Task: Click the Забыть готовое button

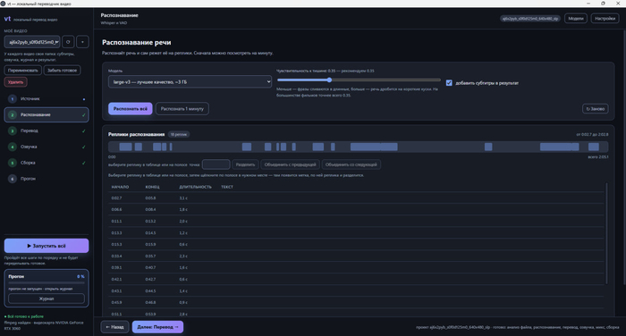Action: pos(62,71)
